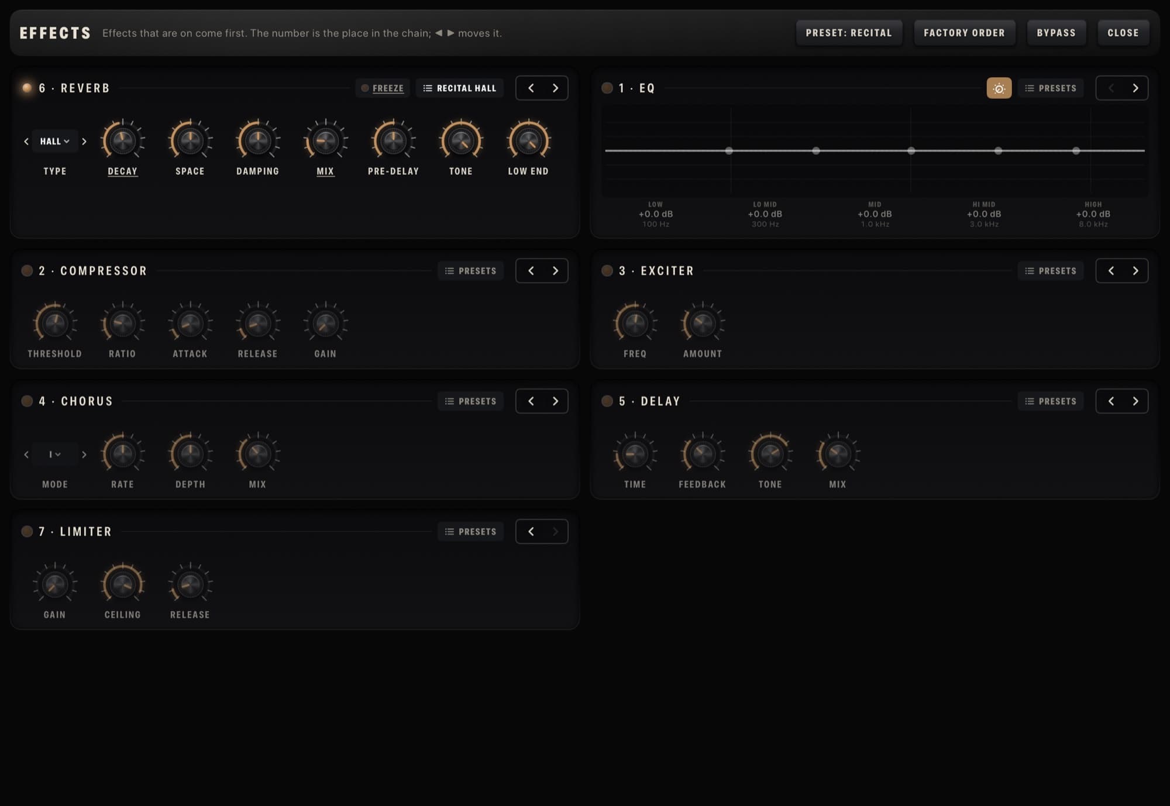Move Chorus earlier with its left arrow
This screenshot has width=1170, height=806.
point(531,401)
